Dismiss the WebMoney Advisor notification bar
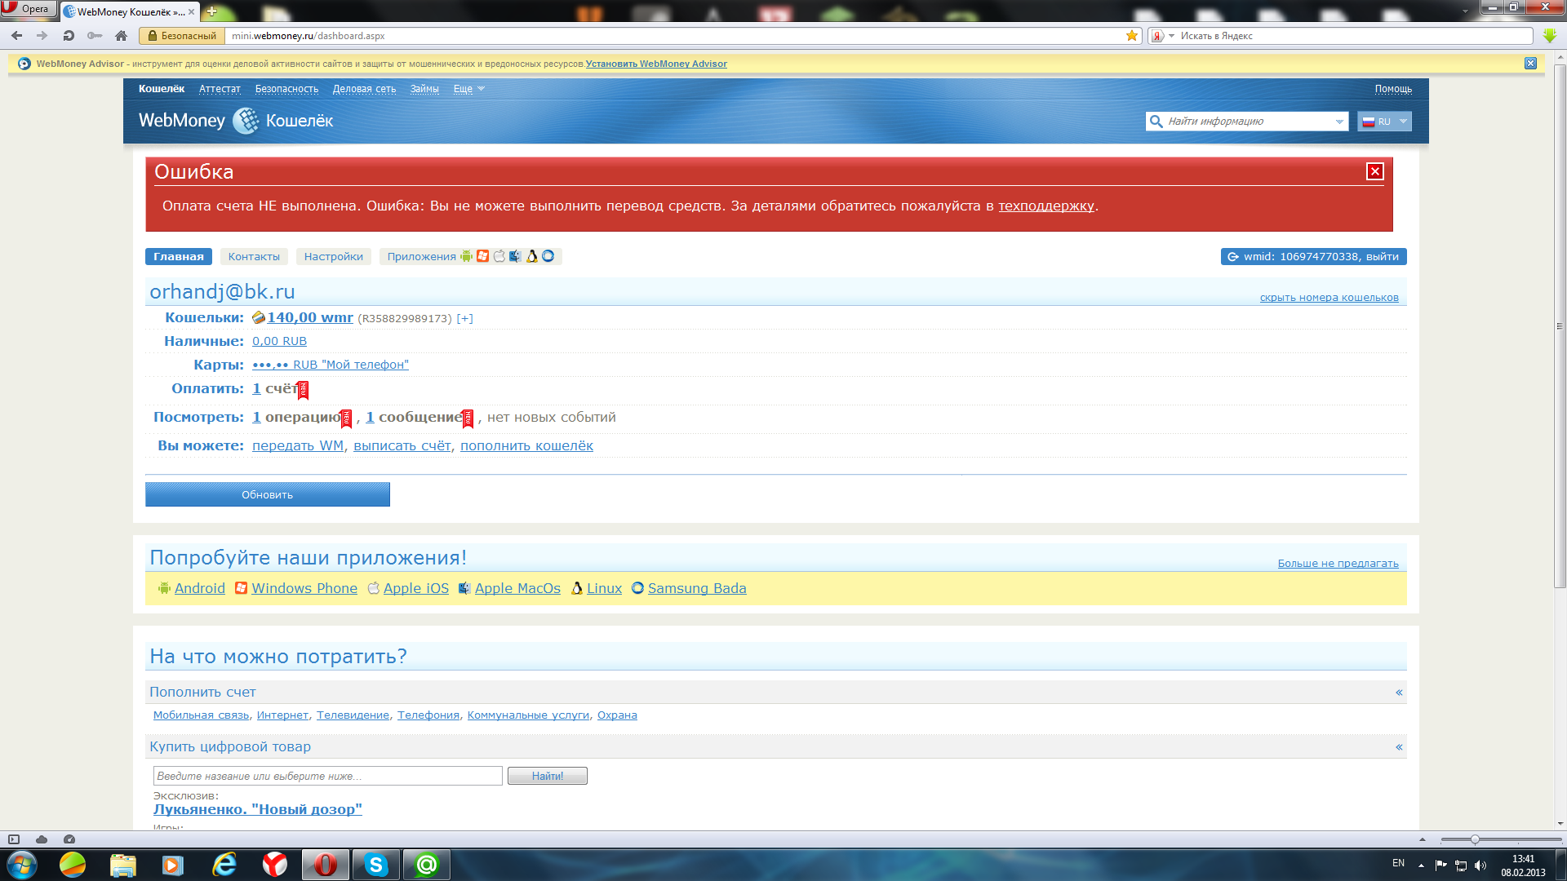Image resolution: width=1567 pixels, height=881 pixels. (x=1530, y=64)
